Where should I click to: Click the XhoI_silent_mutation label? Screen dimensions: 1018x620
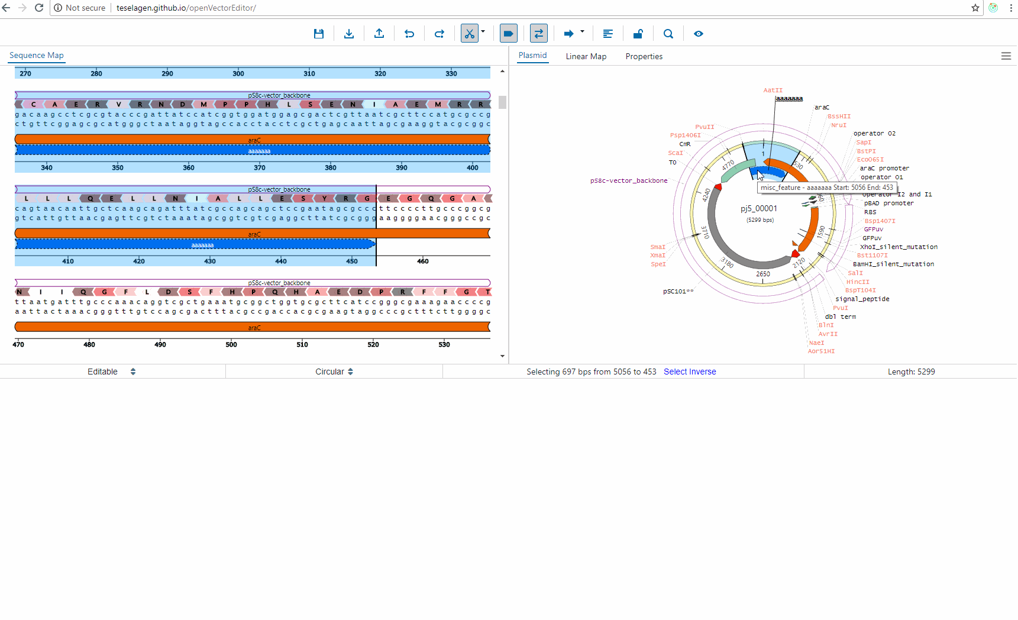tap(899, 247)
